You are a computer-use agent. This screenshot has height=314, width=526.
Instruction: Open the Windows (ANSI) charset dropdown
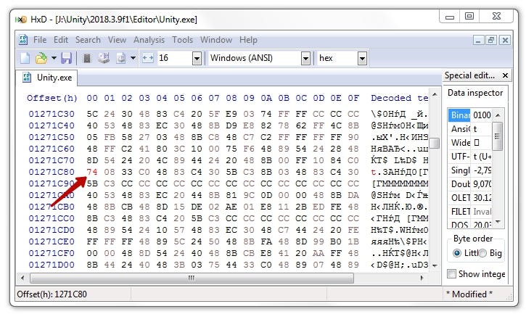[x=305, y=58]
